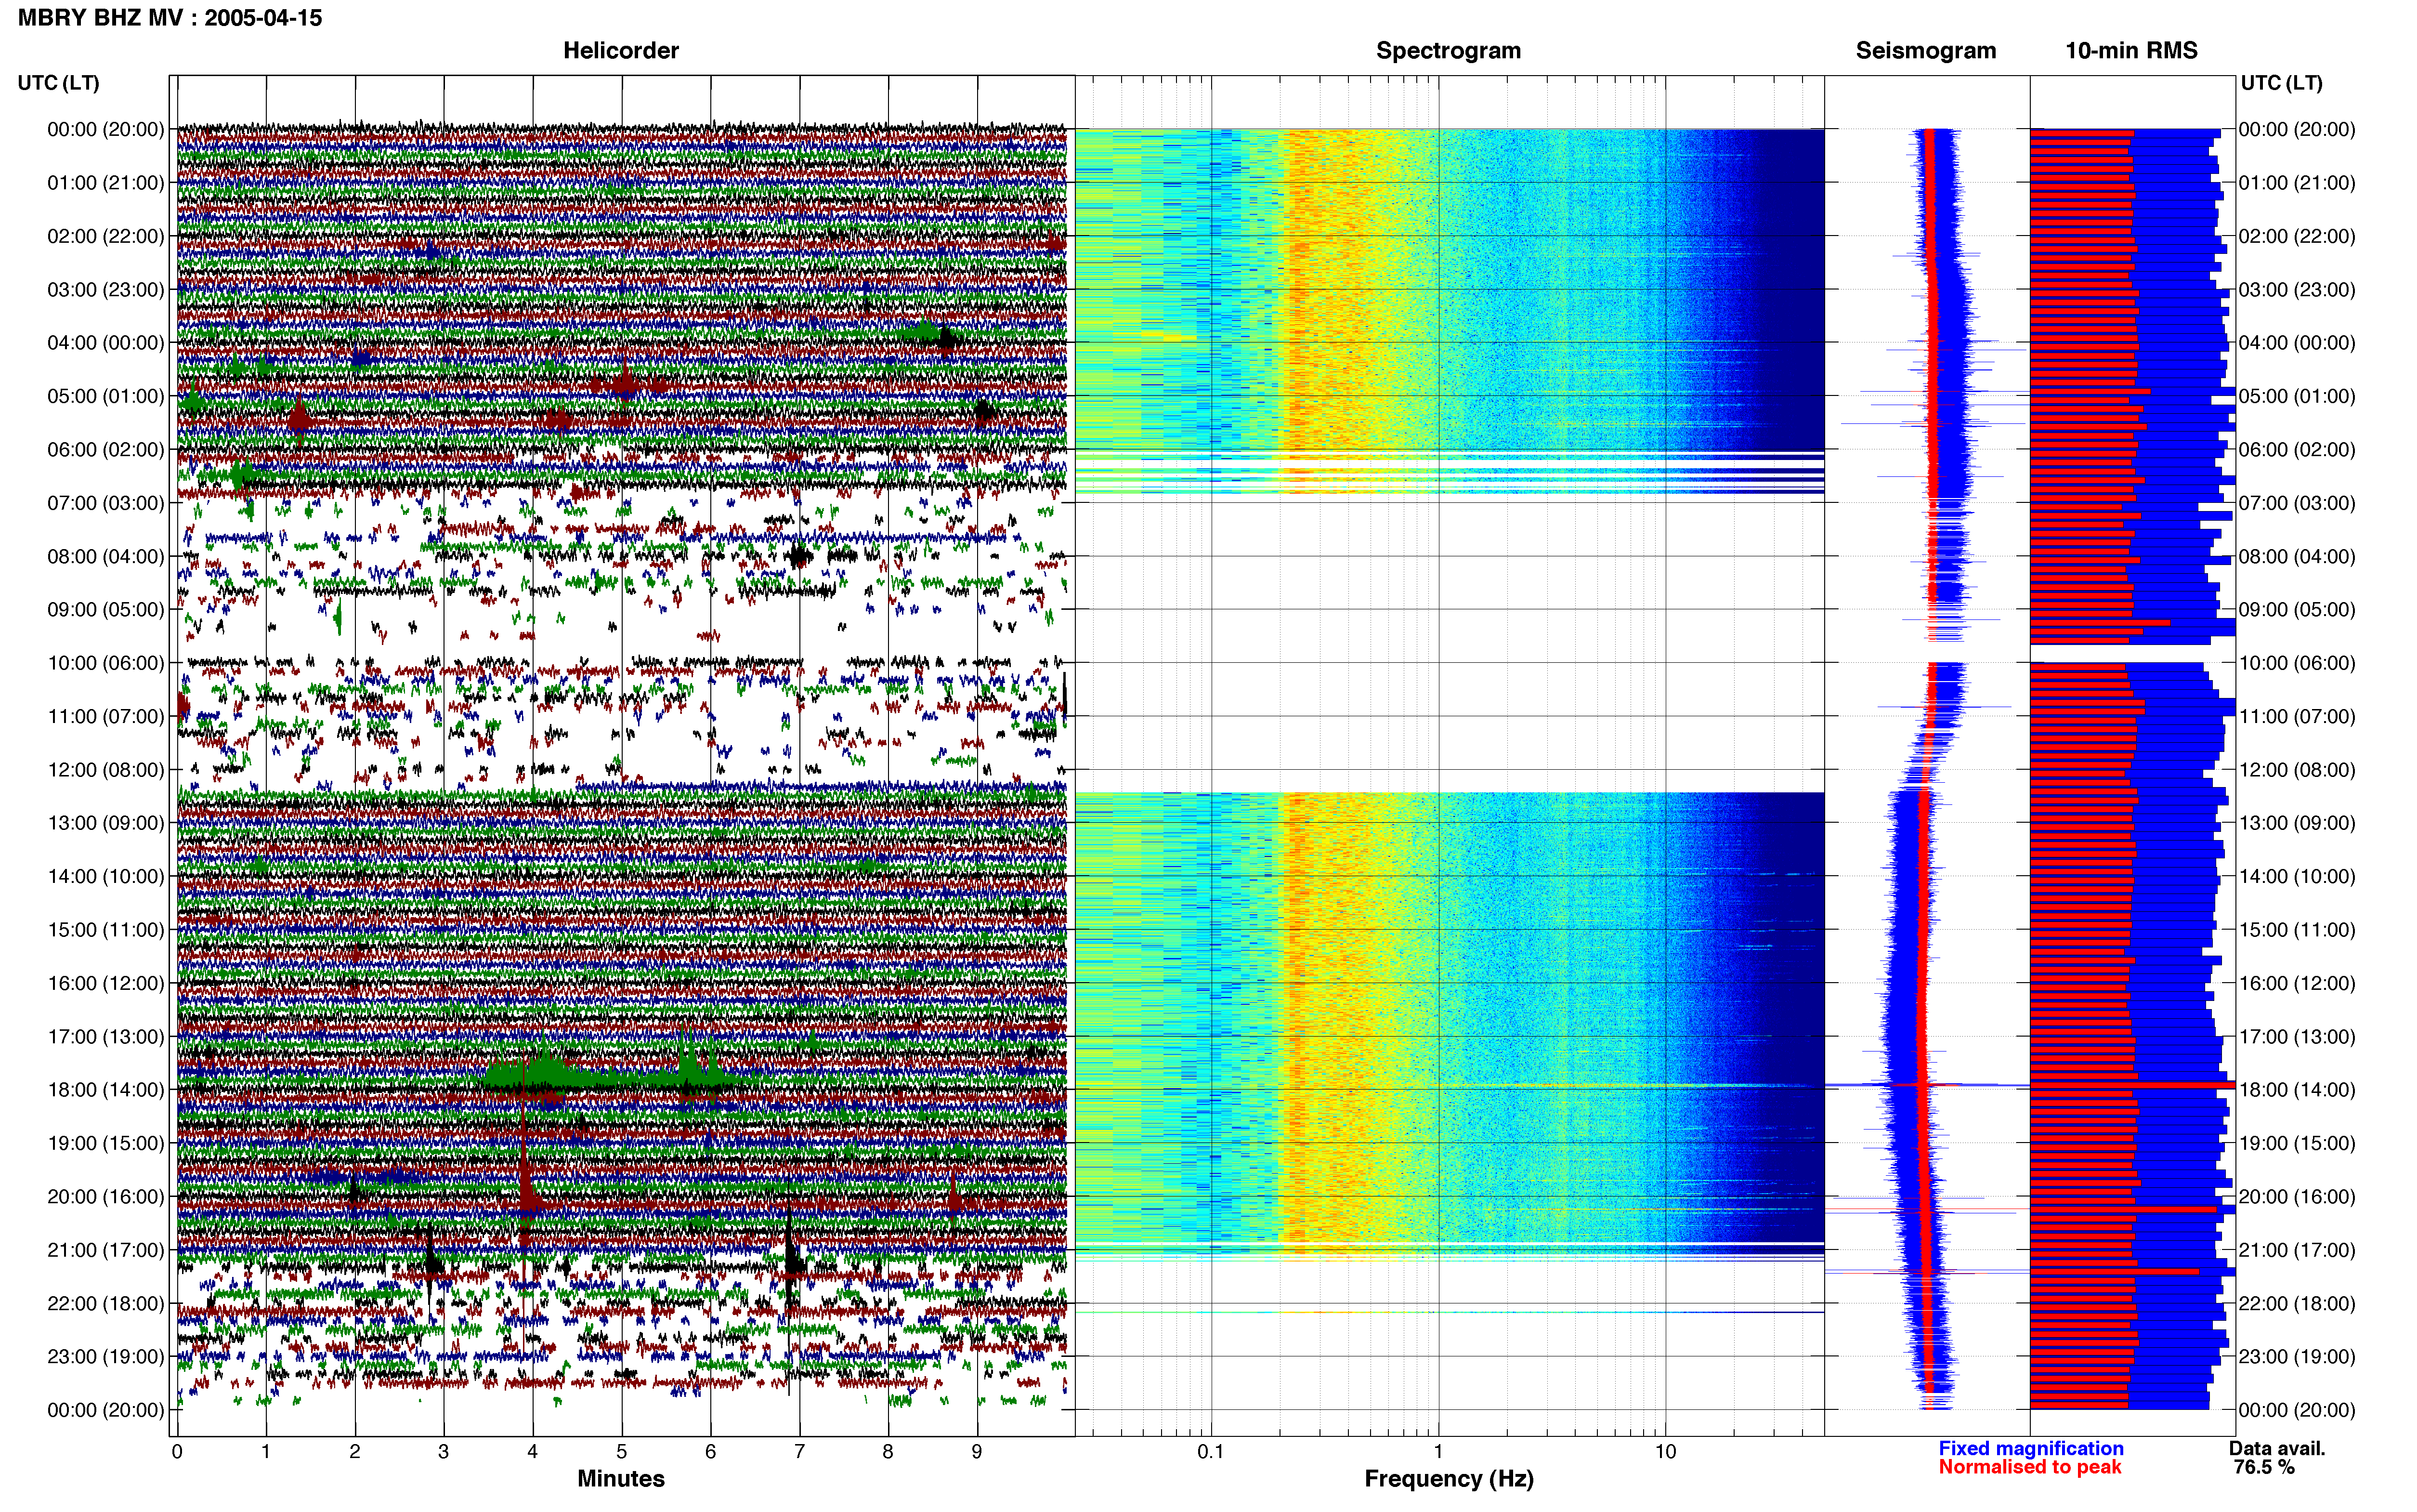Click left time label '04:00 (00:00)'

tap(106, 343)
